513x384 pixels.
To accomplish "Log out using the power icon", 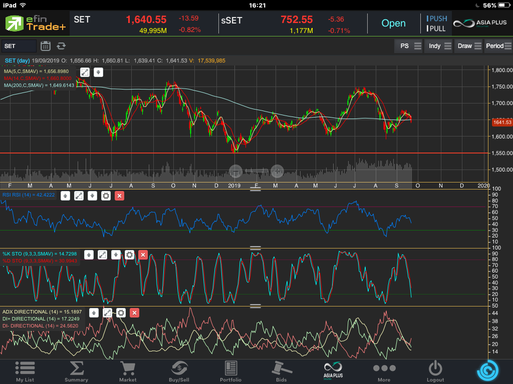I will [435, 370].
